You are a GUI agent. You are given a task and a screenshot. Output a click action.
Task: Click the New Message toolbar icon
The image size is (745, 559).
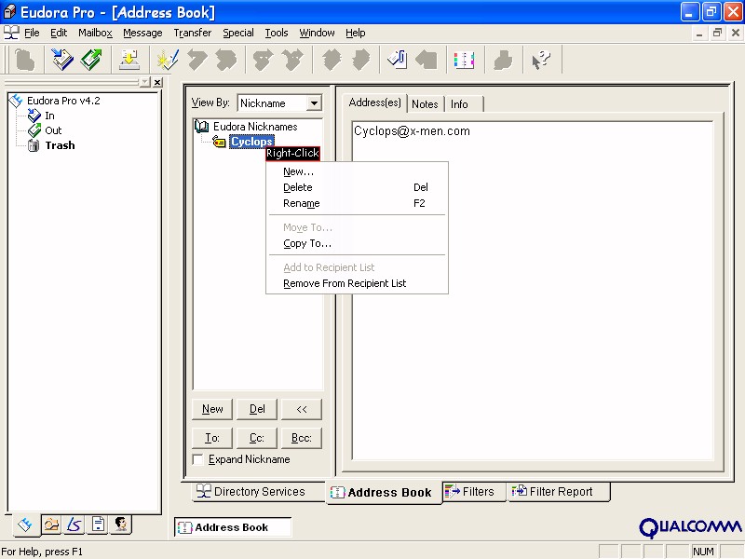point(168,61)
